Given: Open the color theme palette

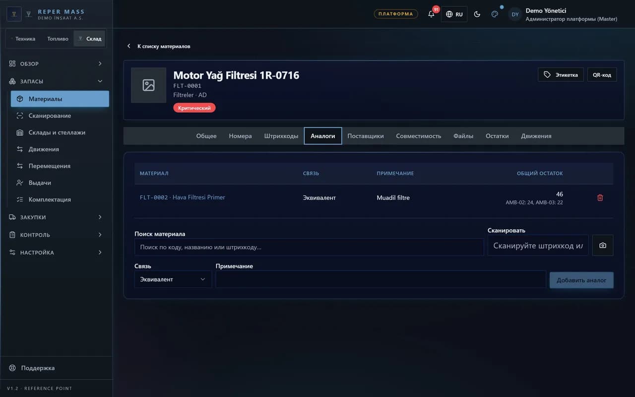Looking at the screenshot, I should coord(495,14).
